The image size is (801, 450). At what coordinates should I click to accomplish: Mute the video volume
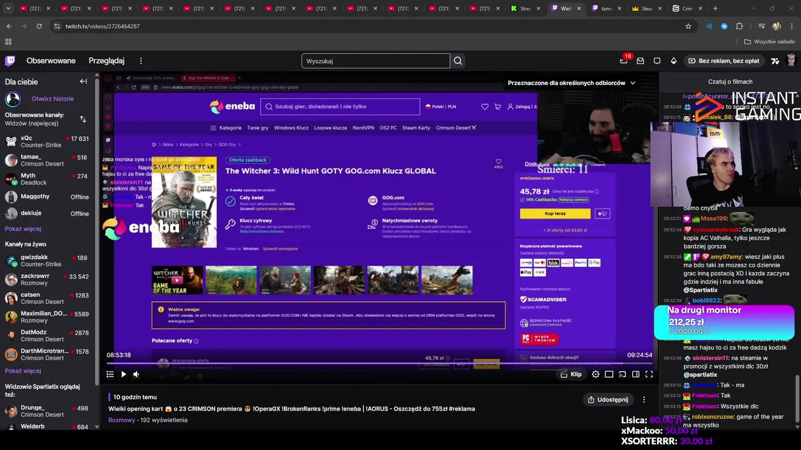pyautogui.click(x=136, y=374)
